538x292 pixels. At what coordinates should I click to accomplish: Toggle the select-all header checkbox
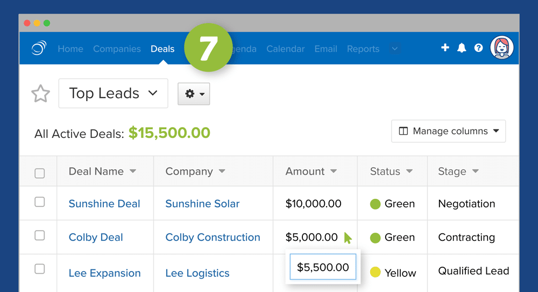click(39, 173)
